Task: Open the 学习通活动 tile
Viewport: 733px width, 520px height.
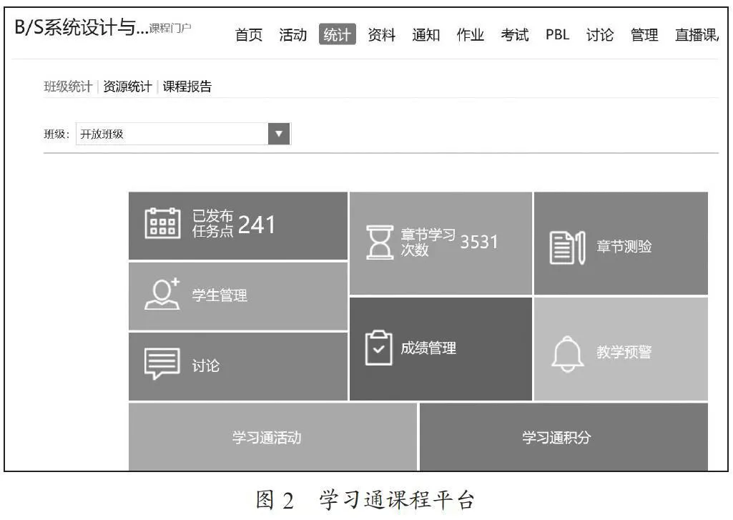Action: click(272, 437)
